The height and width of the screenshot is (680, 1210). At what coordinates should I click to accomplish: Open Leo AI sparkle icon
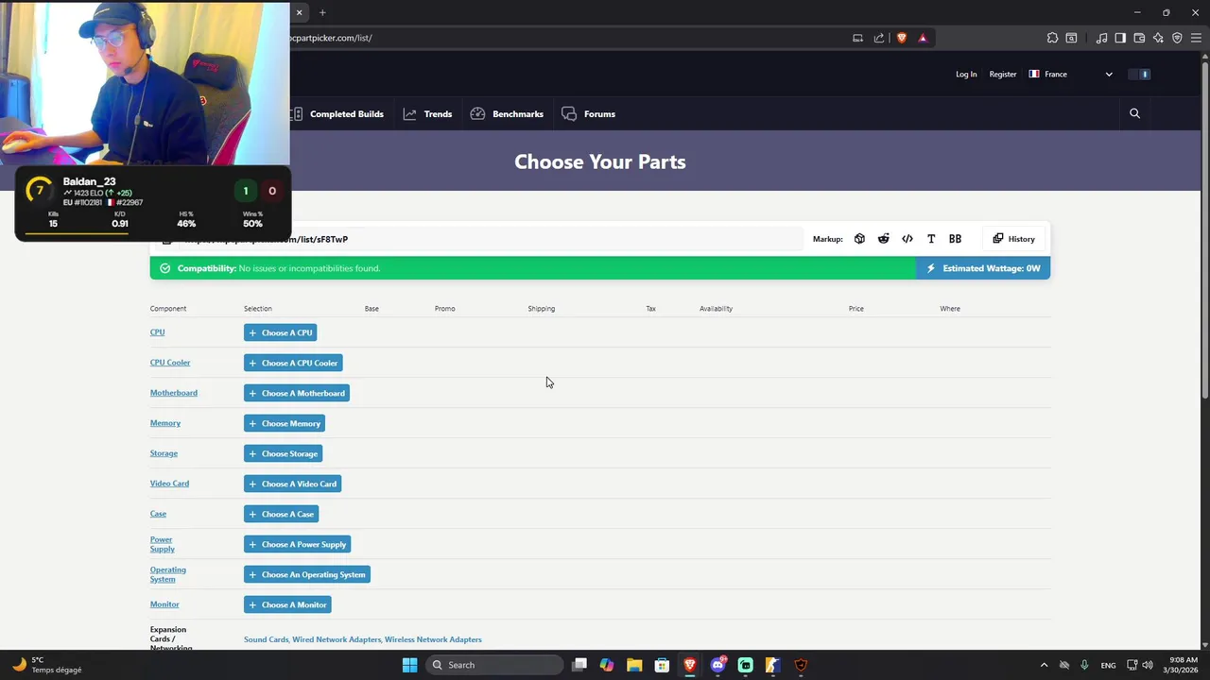(1158, 38)
